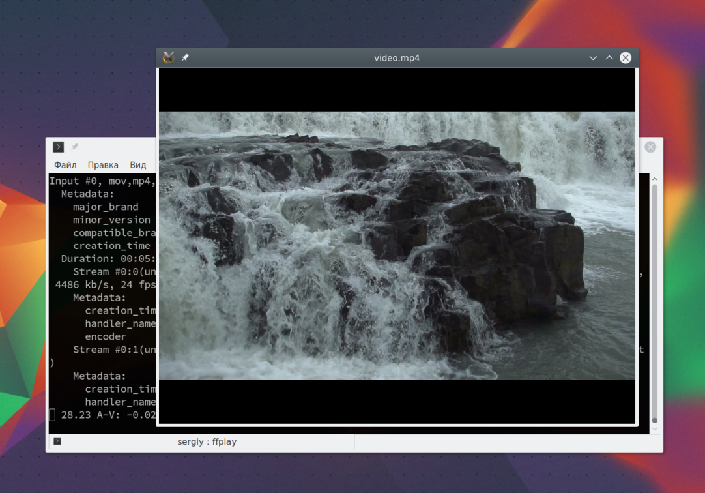Select the "sergiy : ffplay" terminal tab
This screenshot has height=493, width=705.
(x=207, y=441)
